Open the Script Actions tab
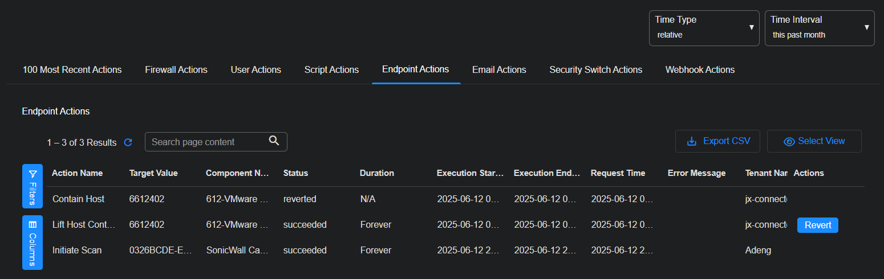The width and height of the screenshot is (884, 279). coord(331,70)
